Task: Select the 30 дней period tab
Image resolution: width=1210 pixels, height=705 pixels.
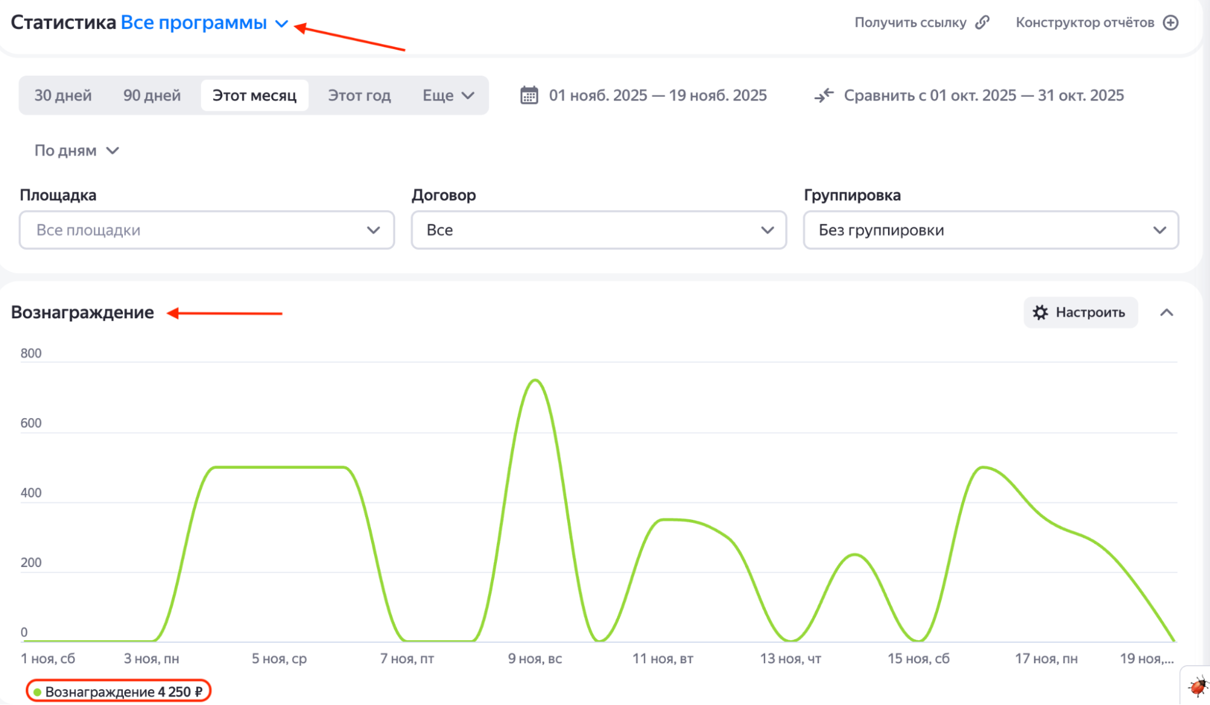Action: pyautogui.click(x=63, y=95)
